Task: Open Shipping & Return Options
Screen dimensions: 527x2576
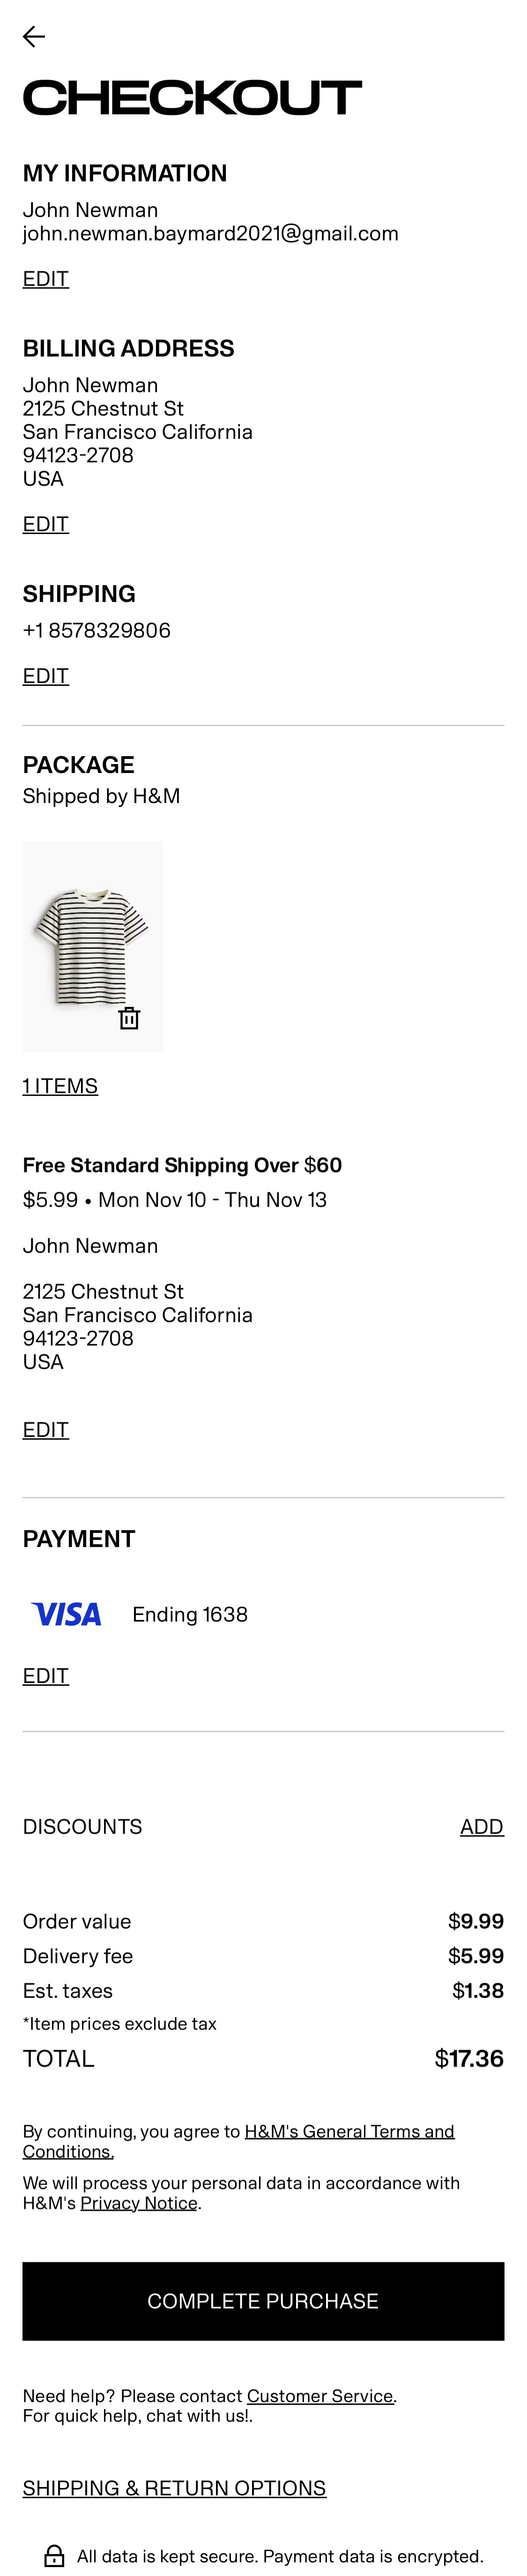Action: point(174,2488)
